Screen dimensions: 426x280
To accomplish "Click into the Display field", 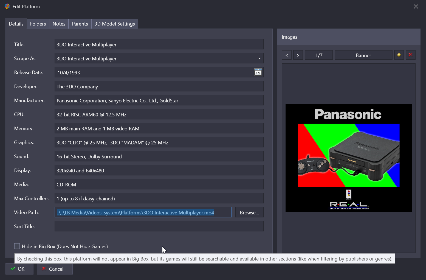I will pyautogui.click(x=159, y=170).
